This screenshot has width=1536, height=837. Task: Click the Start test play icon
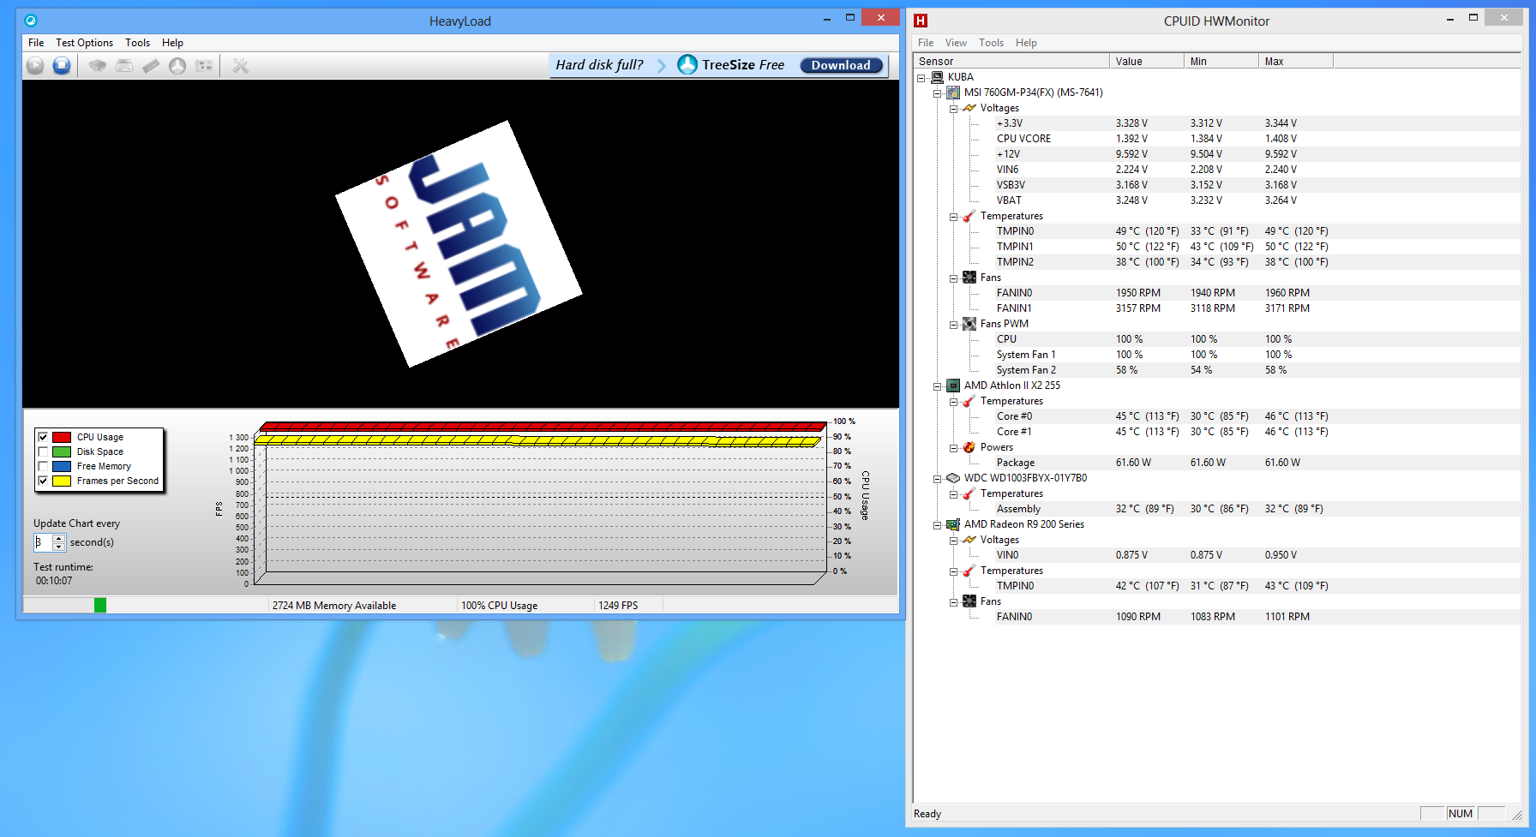coord(35,65)
